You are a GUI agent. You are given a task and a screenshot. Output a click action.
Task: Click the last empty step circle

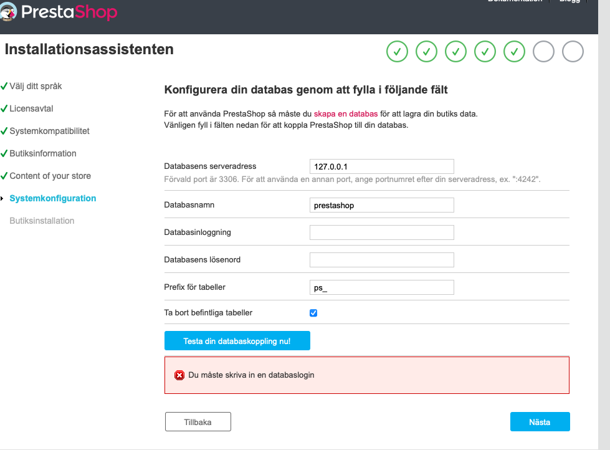[x=573, y=52]
